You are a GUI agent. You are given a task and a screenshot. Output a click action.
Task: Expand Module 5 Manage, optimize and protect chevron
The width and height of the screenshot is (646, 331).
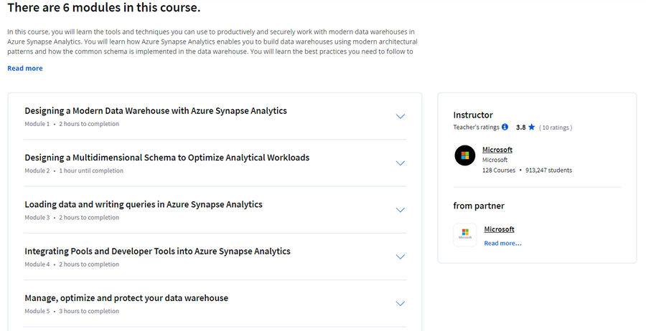[x=400, y=304]
